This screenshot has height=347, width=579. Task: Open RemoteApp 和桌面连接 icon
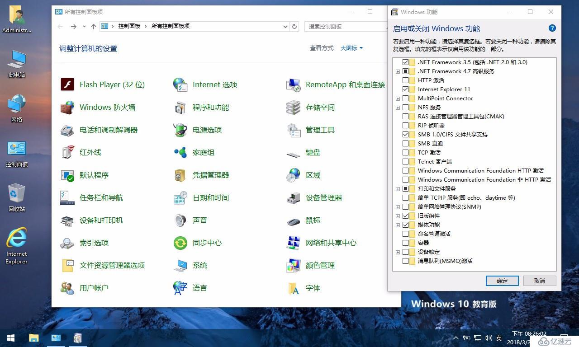(294, 84)
